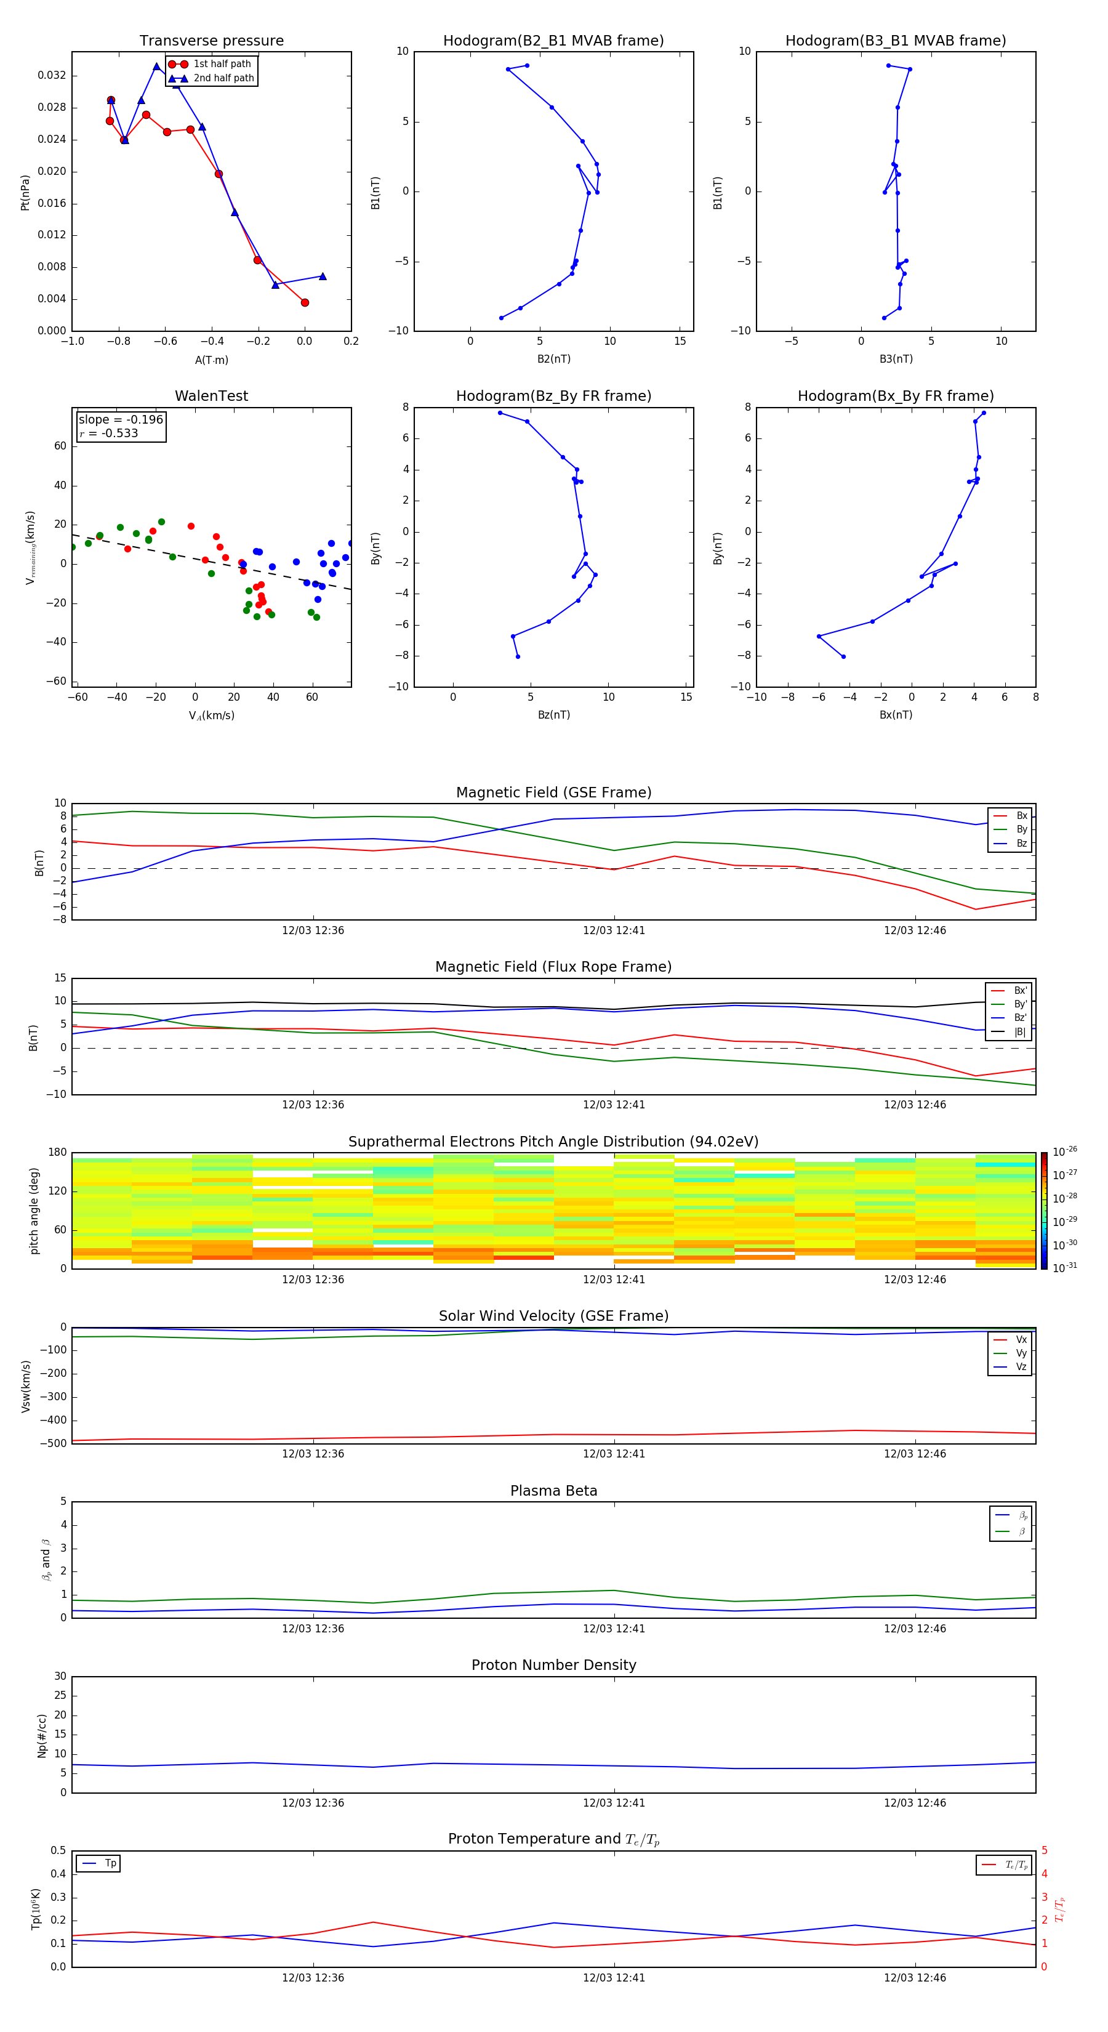Click '12/03 12:41' under the Plasma Beta plot
This screenshot has width=1108, height=2032.
coord(614,1628)
